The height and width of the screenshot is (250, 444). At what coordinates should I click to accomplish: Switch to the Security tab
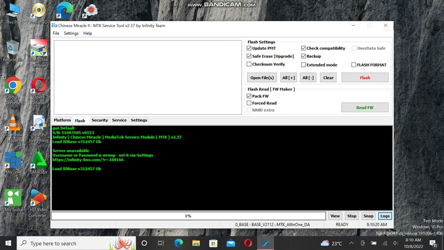click(x=100, y=120)
